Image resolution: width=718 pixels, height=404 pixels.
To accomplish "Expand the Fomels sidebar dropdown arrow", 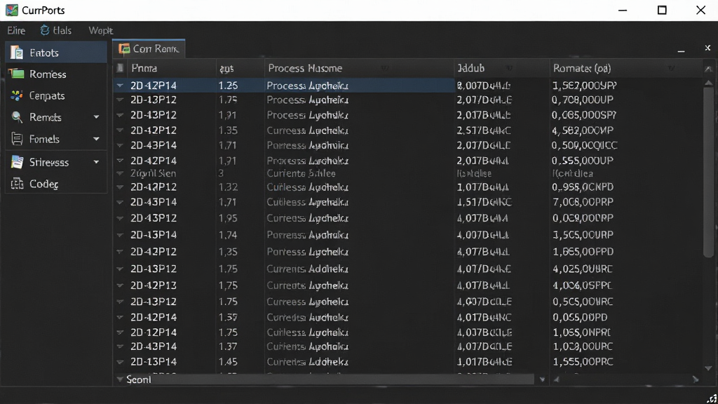I will point(96,139).
